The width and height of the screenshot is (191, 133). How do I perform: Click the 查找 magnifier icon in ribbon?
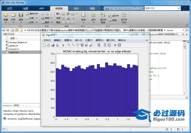coord(43,23)
